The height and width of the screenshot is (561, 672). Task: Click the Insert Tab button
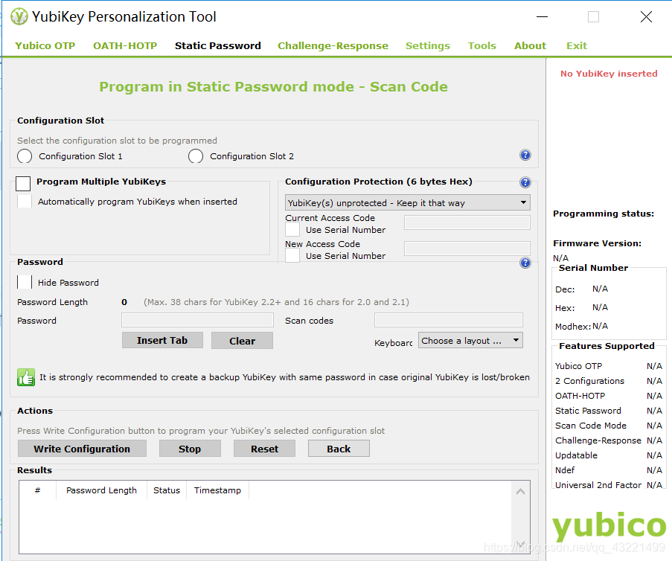[x=162, y=340]
